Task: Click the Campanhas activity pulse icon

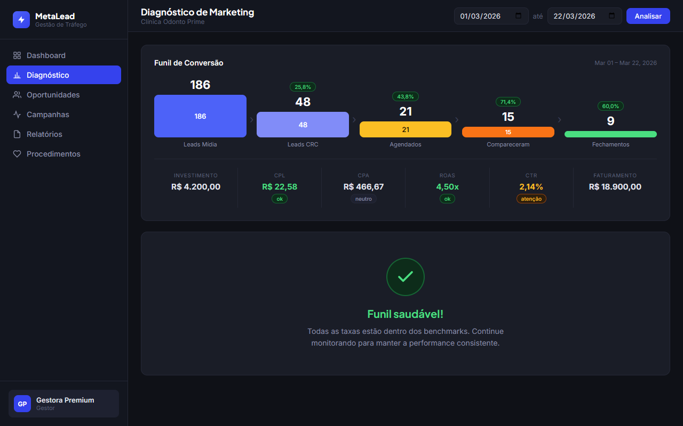Action: coord(17,114)
